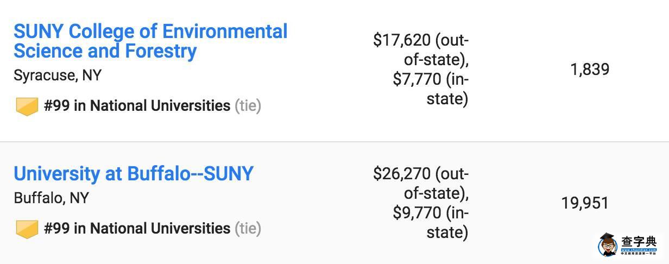
Task: Select the $26,270 out-of-state tuition figure
Action: pyautogui.click(x=421, y=183)
